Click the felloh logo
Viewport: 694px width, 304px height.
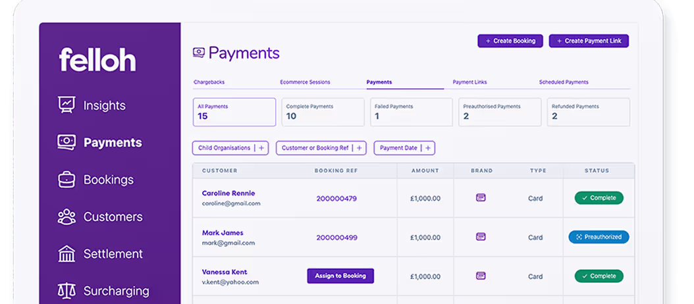[x=97, y=59]
